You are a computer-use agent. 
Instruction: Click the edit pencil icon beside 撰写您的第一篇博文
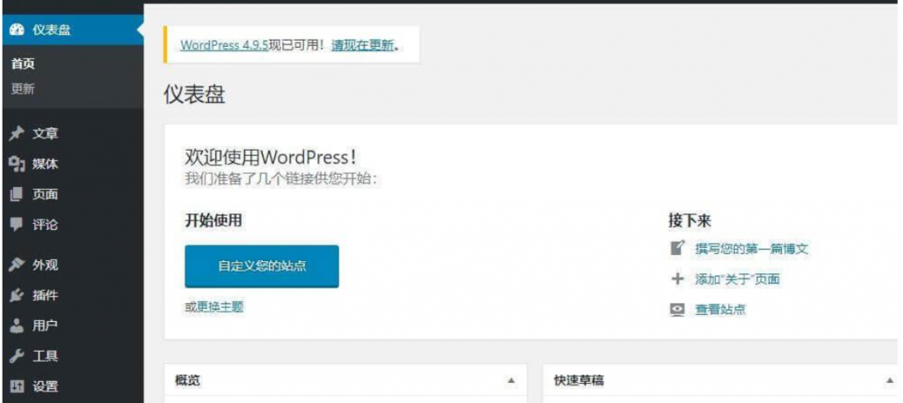(677, 248)
